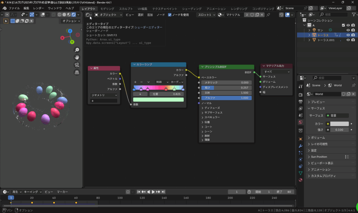Disable render camera for トーラス.001

point(353,40)
